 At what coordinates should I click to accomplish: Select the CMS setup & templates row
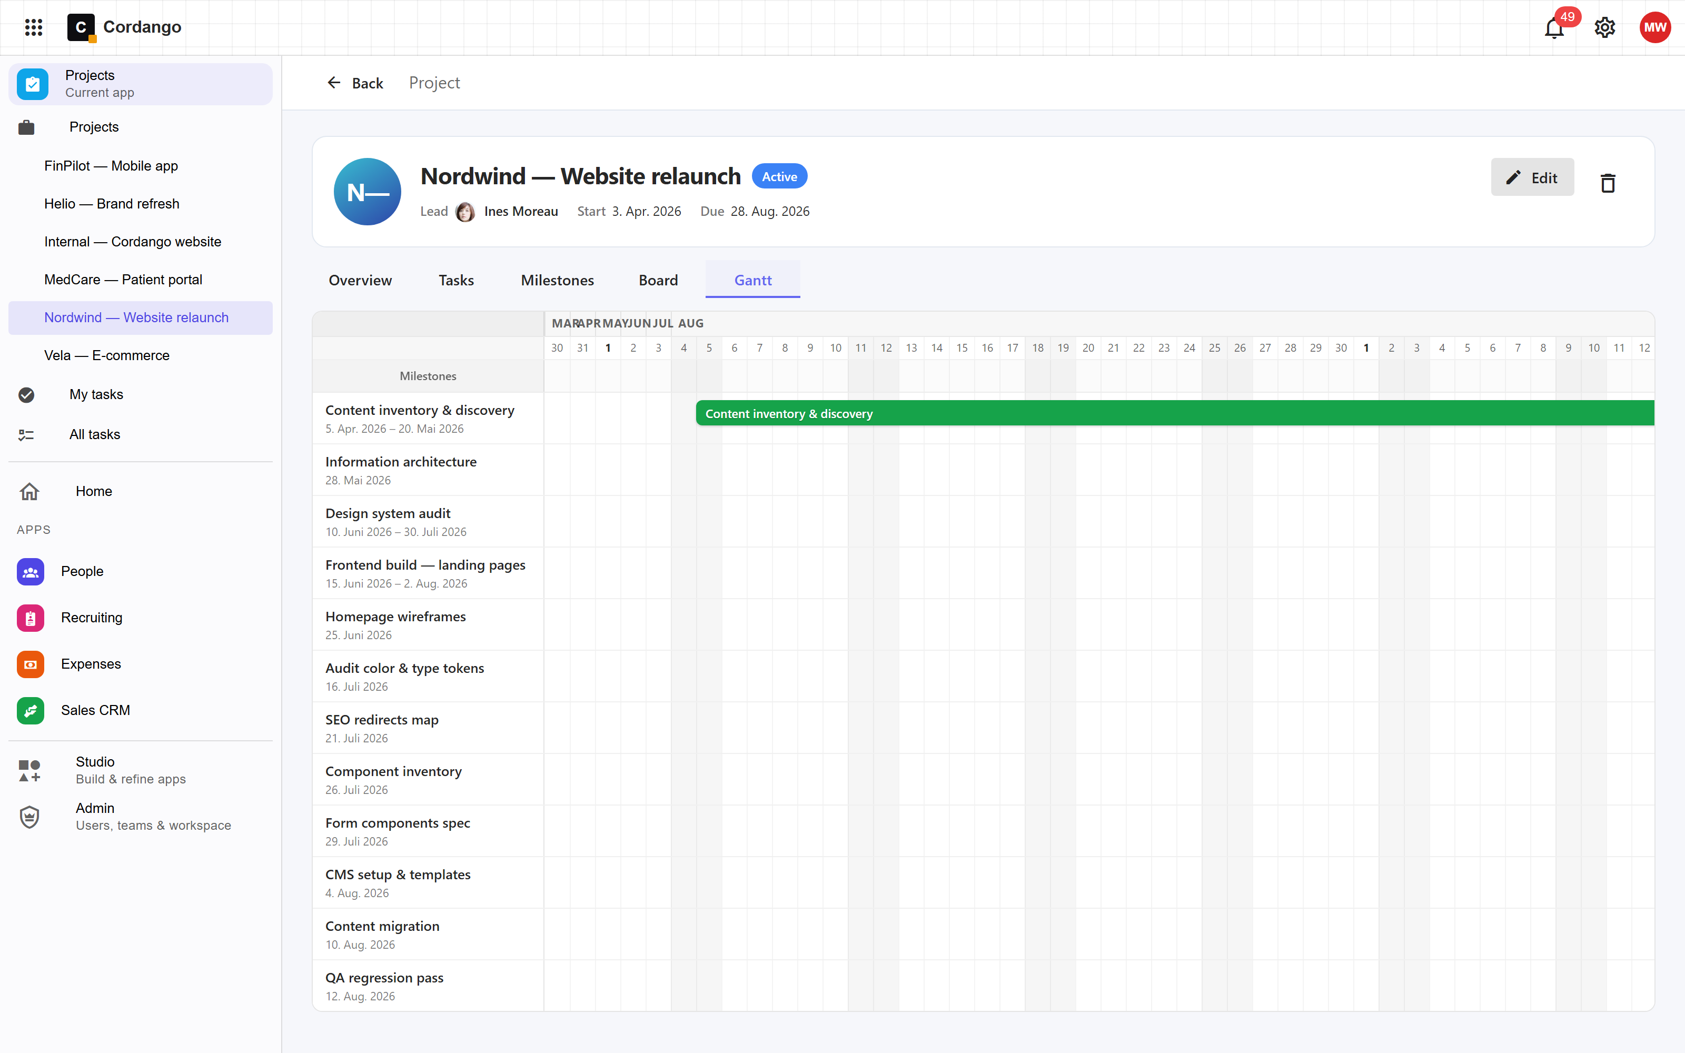[428, 882]
